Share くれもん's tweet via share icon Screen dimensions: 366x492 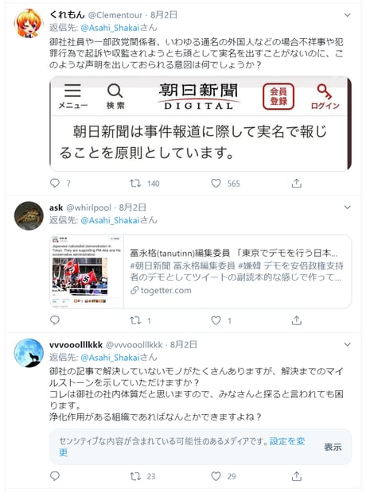coord(296,184)
